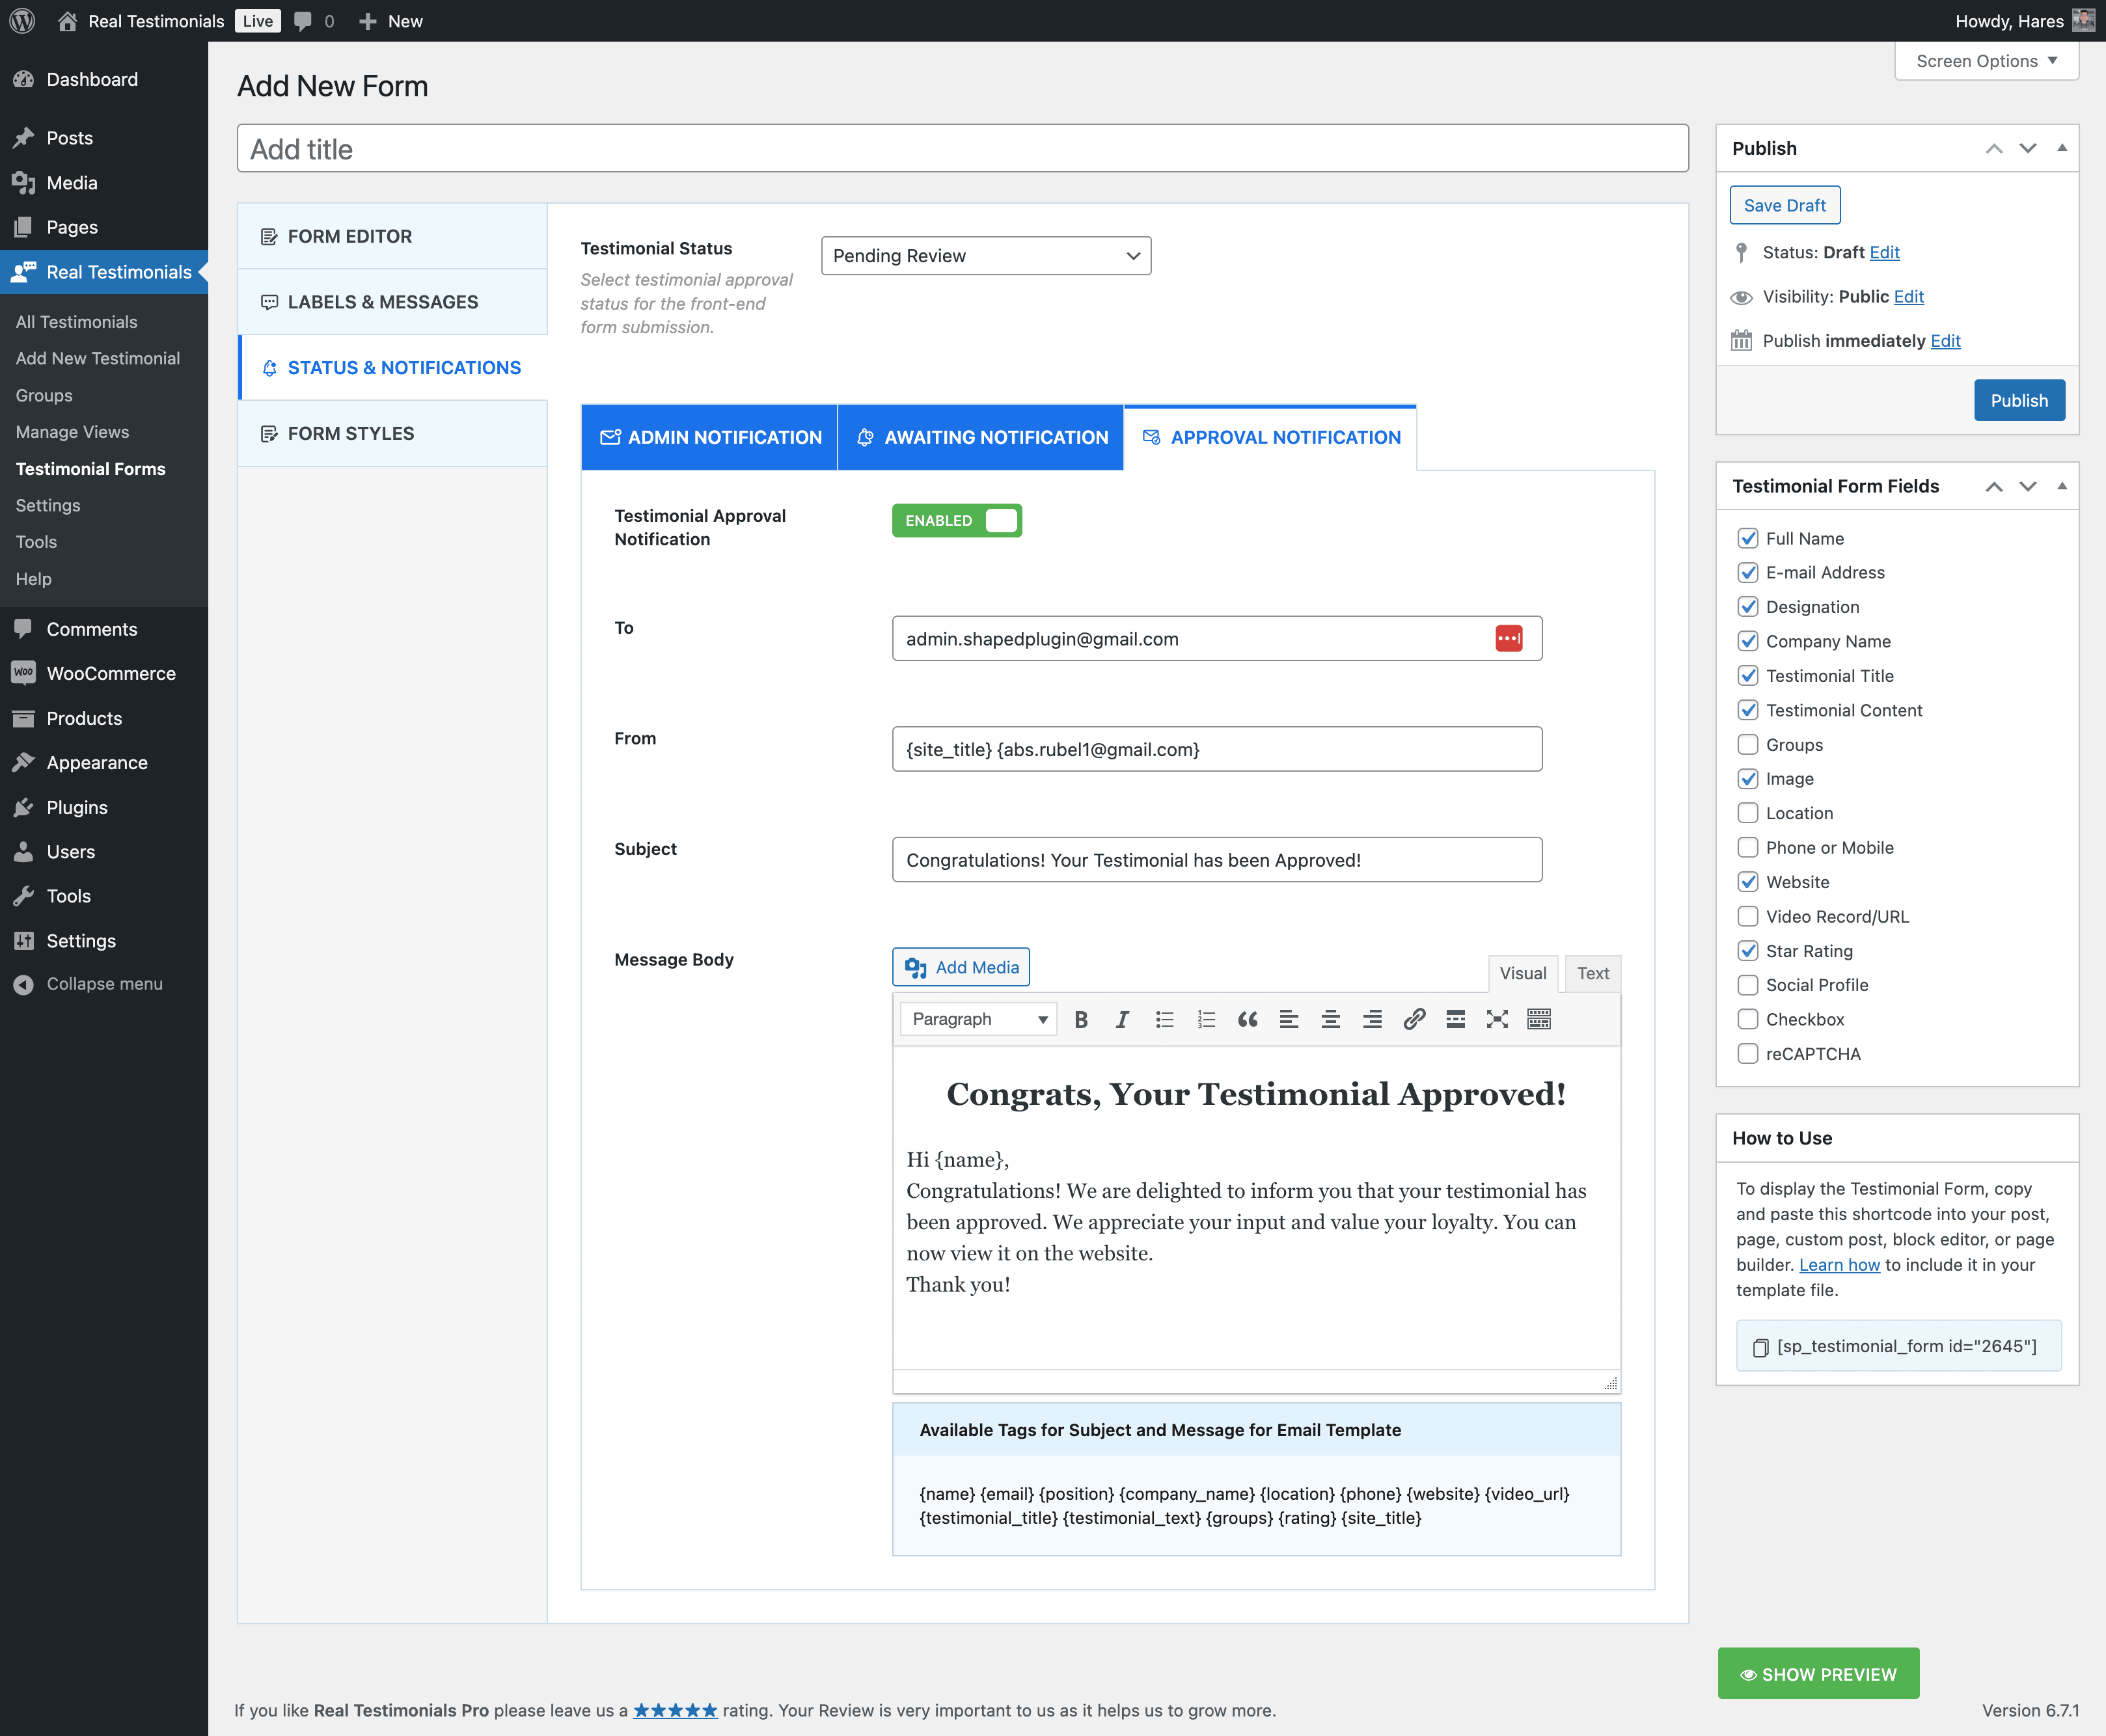Insert a numbered list
The height and width of the screenshot is (1736, 2106).
click(1206, 1019)
